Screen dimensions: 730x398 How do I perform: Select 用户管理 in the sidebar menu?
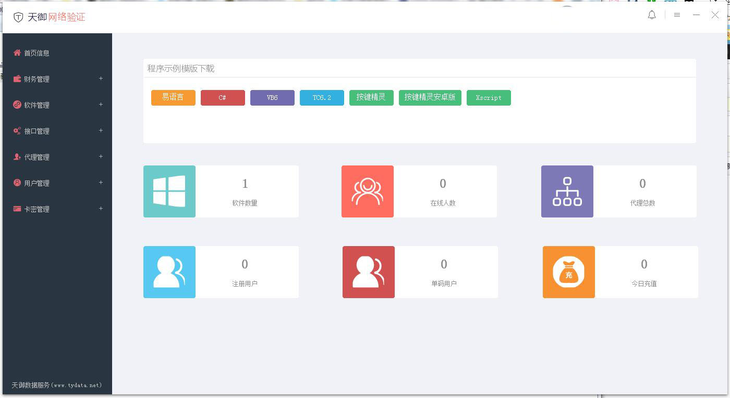(x=36, y=183)
